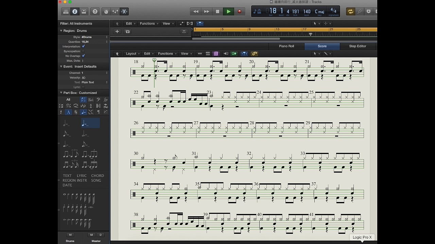Switch to the Step Editor tab
Image resolution: width=435 pixels, height=244 pixels.
click(x=358, y=46)
